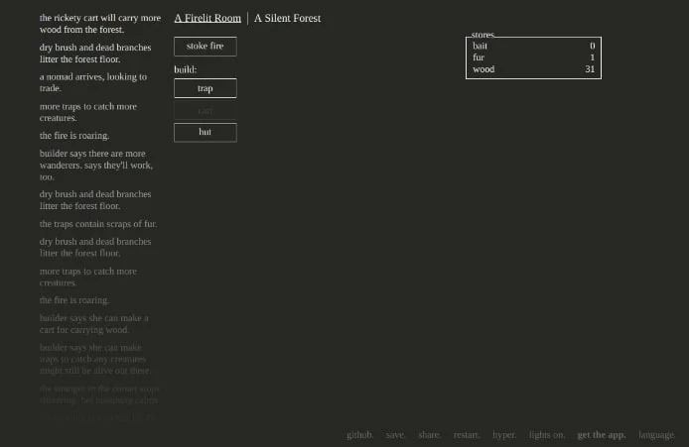Click message about the rickety cart

point(100,24)
